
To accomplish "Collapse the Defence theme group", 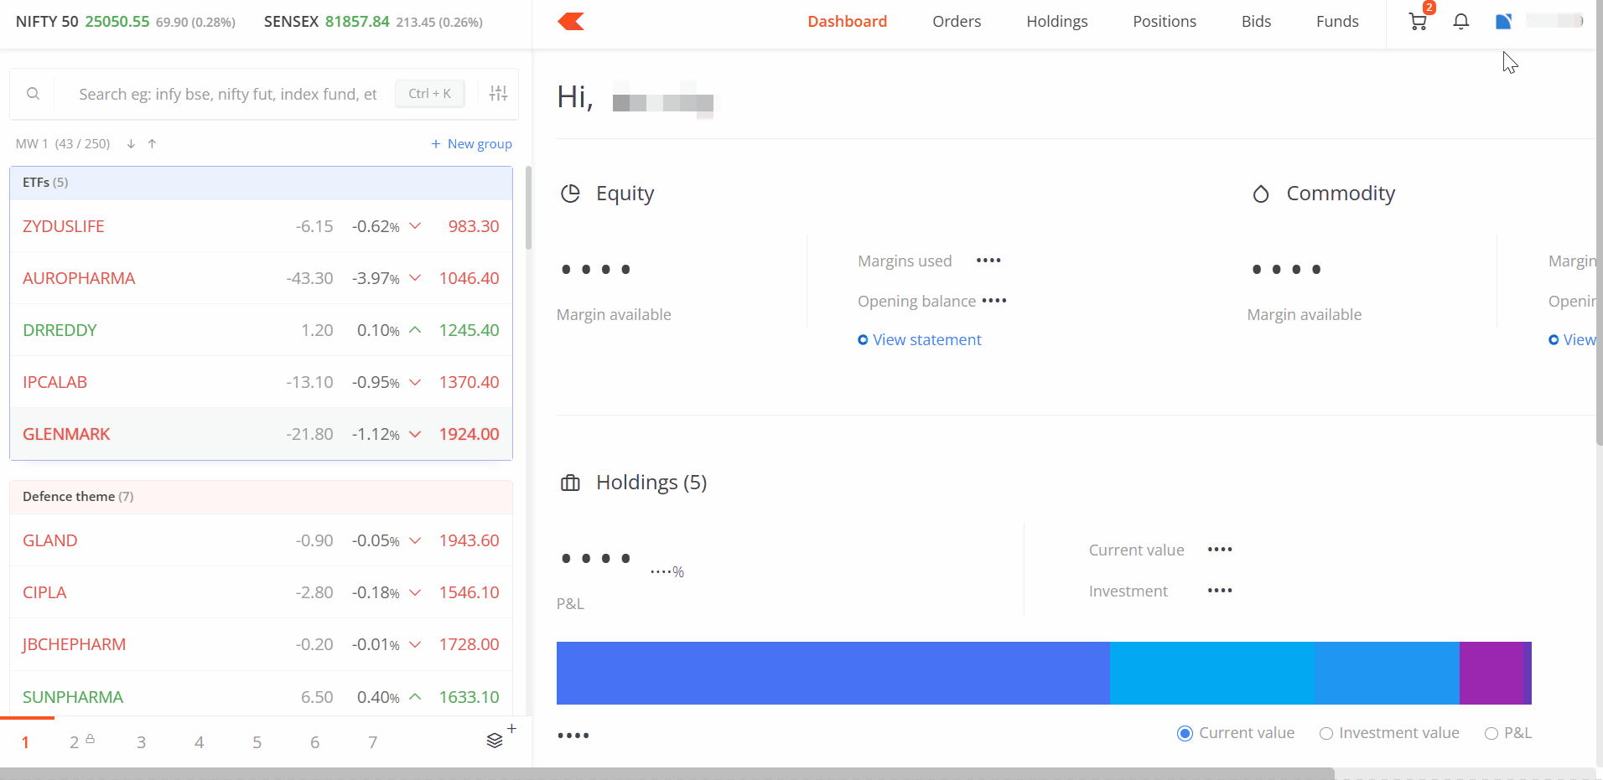I will click(261, 497).
